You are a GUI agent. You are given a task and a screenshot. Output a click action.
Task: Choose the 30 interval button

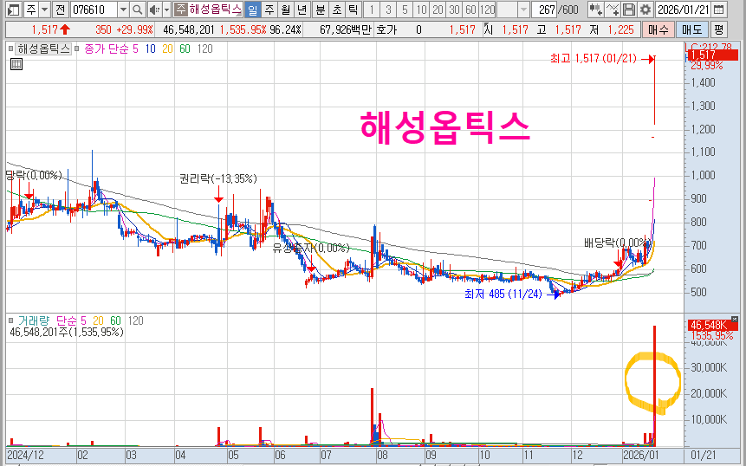pos(454,9)
